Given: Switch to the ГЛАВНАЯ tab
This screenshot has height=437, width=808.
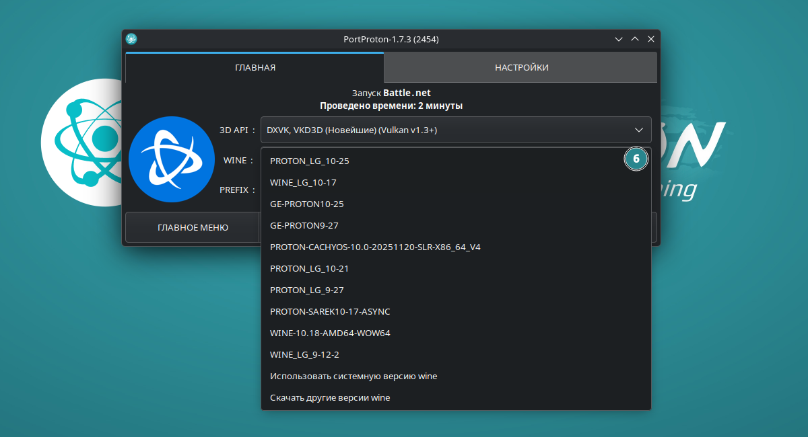Looking at the screenshot, I should [255, 67].
